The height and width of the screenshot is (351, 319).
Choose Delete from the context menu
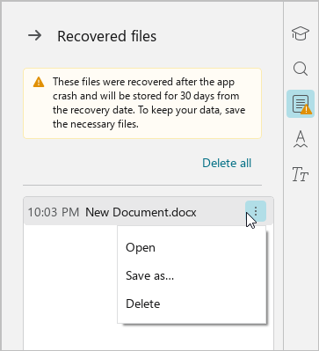pyautogui.click(x=192, y=303)
